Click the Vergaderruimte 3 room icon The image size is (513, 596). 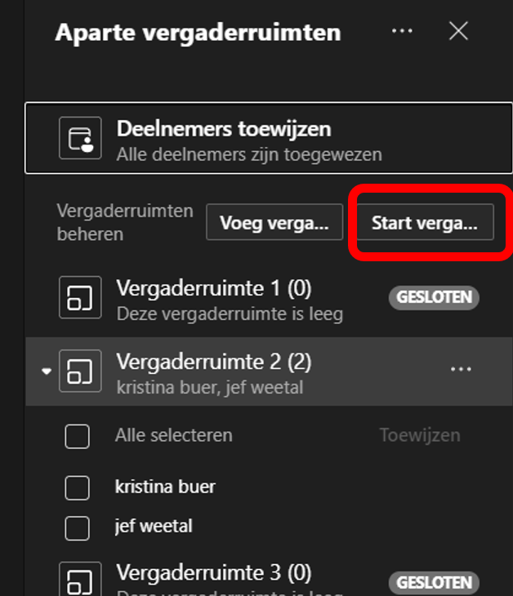[x=80, y=579]
